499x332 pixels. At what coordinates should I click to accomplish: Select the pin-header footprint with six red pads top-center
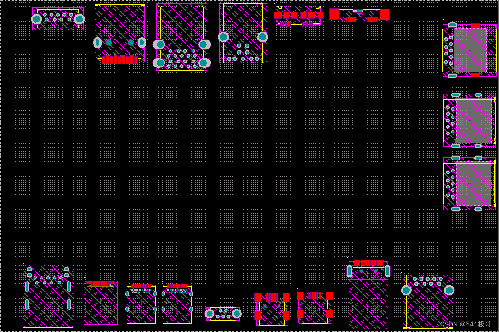(x=298, y=14)
